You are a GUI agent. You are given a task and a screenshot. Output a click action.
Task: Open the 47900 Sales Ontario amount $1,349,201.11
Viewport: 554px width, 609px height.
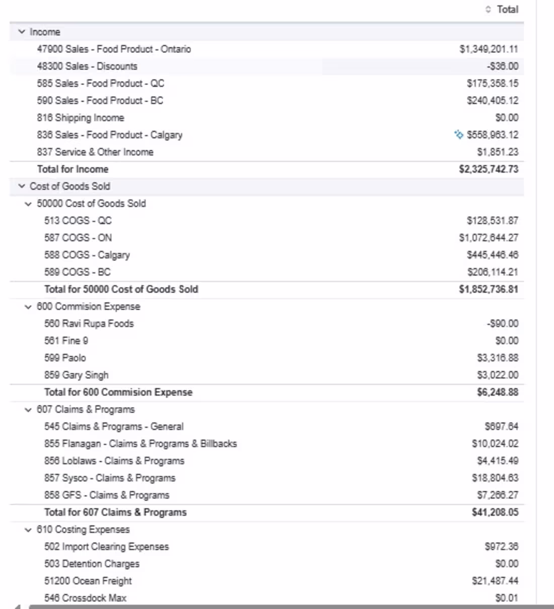pos(489,49)
